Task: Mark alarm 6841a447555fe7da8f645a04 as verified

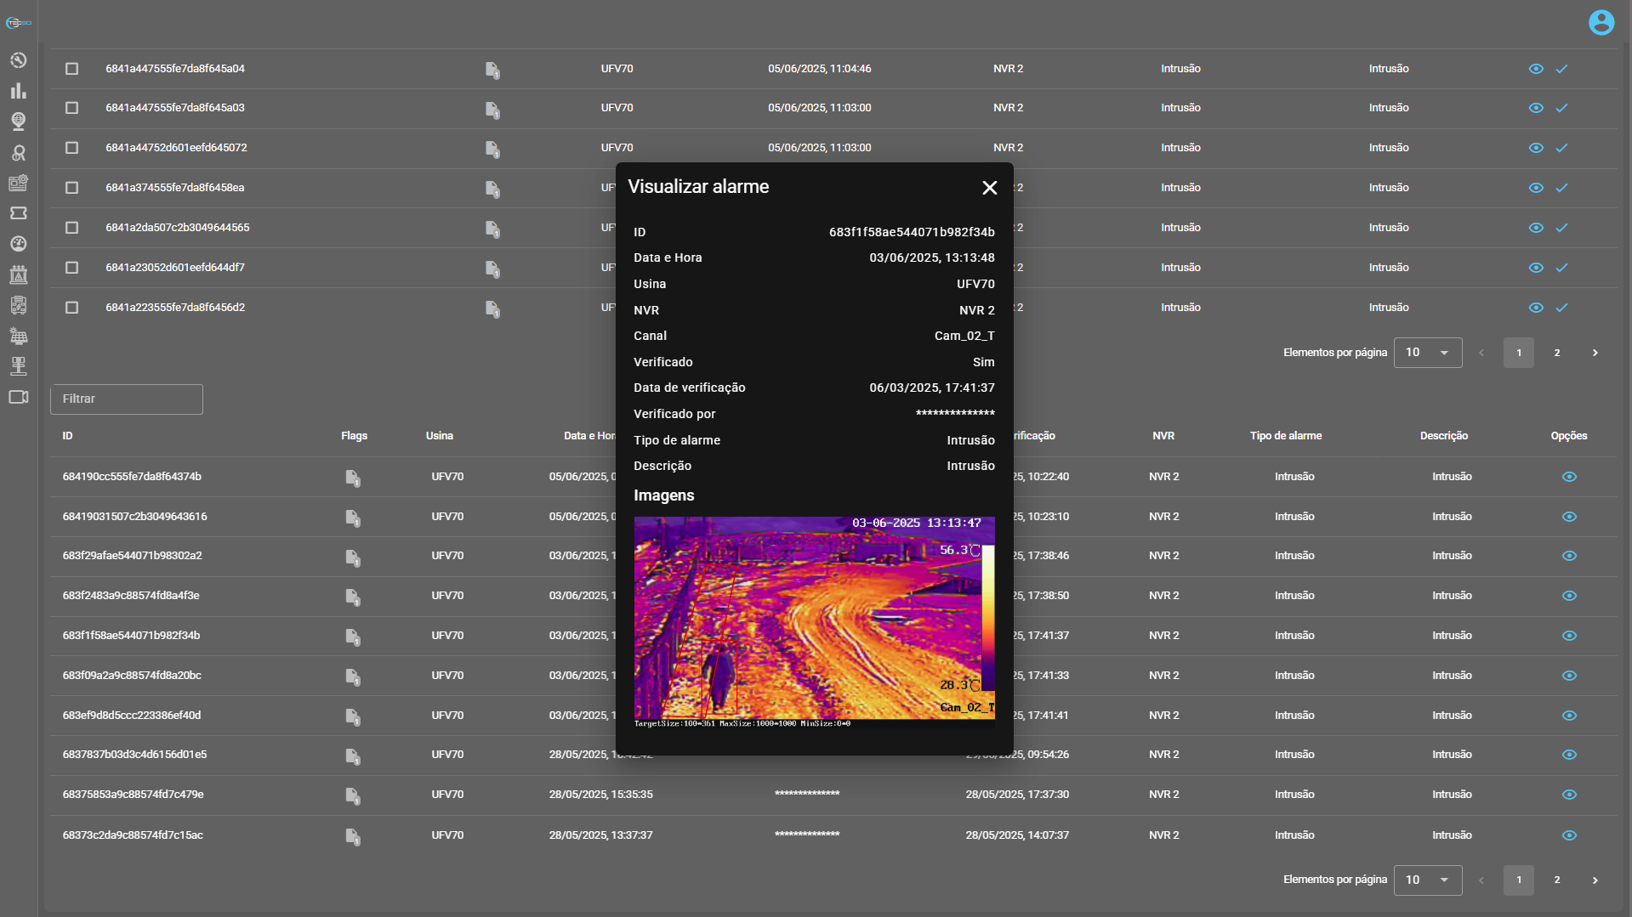Action: 1561,69
